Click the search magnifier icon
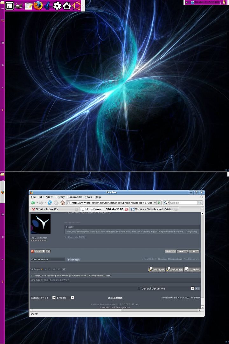 coord(200,203)
